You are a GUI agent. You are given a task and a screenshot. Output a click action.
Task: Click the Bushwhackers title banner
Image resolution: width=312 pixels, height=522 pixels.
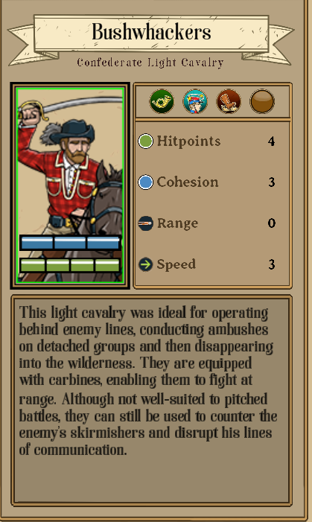(x=151, y=32)
